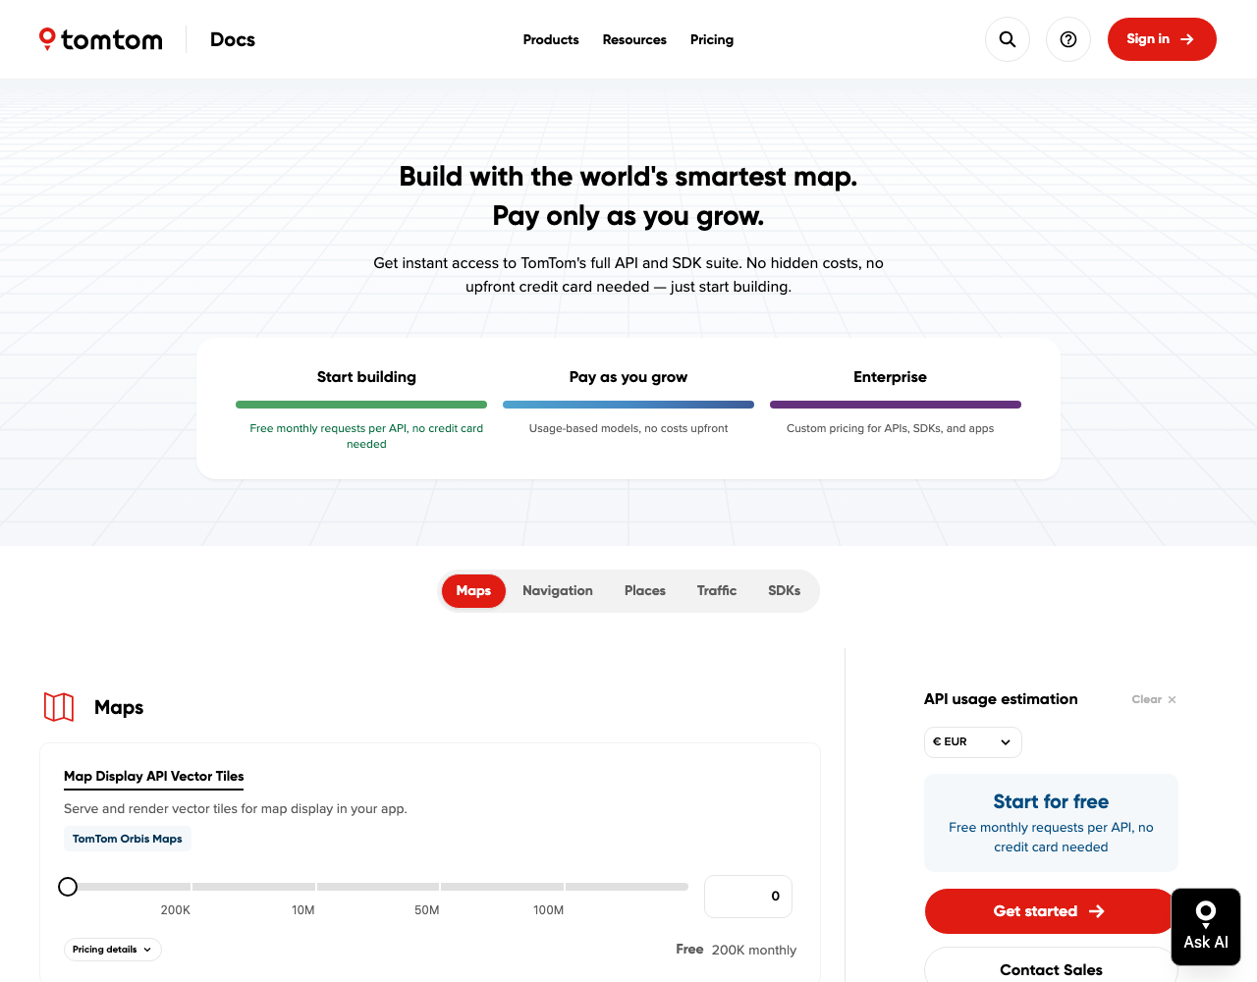Select the Maps tab
This screenshot has width=1257, height=982.
(473, 591)
